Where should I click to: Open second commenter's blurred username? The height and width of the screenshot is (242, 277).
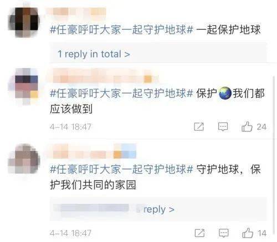coord(105,77)
